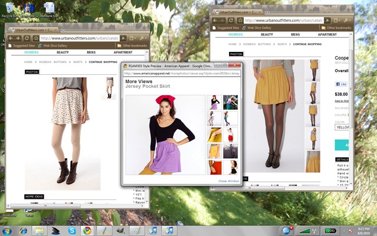The height and width of the screenshot is (236, 377).
Task: Open YELLOW color dropdown on product page
Action: point(342,127)
